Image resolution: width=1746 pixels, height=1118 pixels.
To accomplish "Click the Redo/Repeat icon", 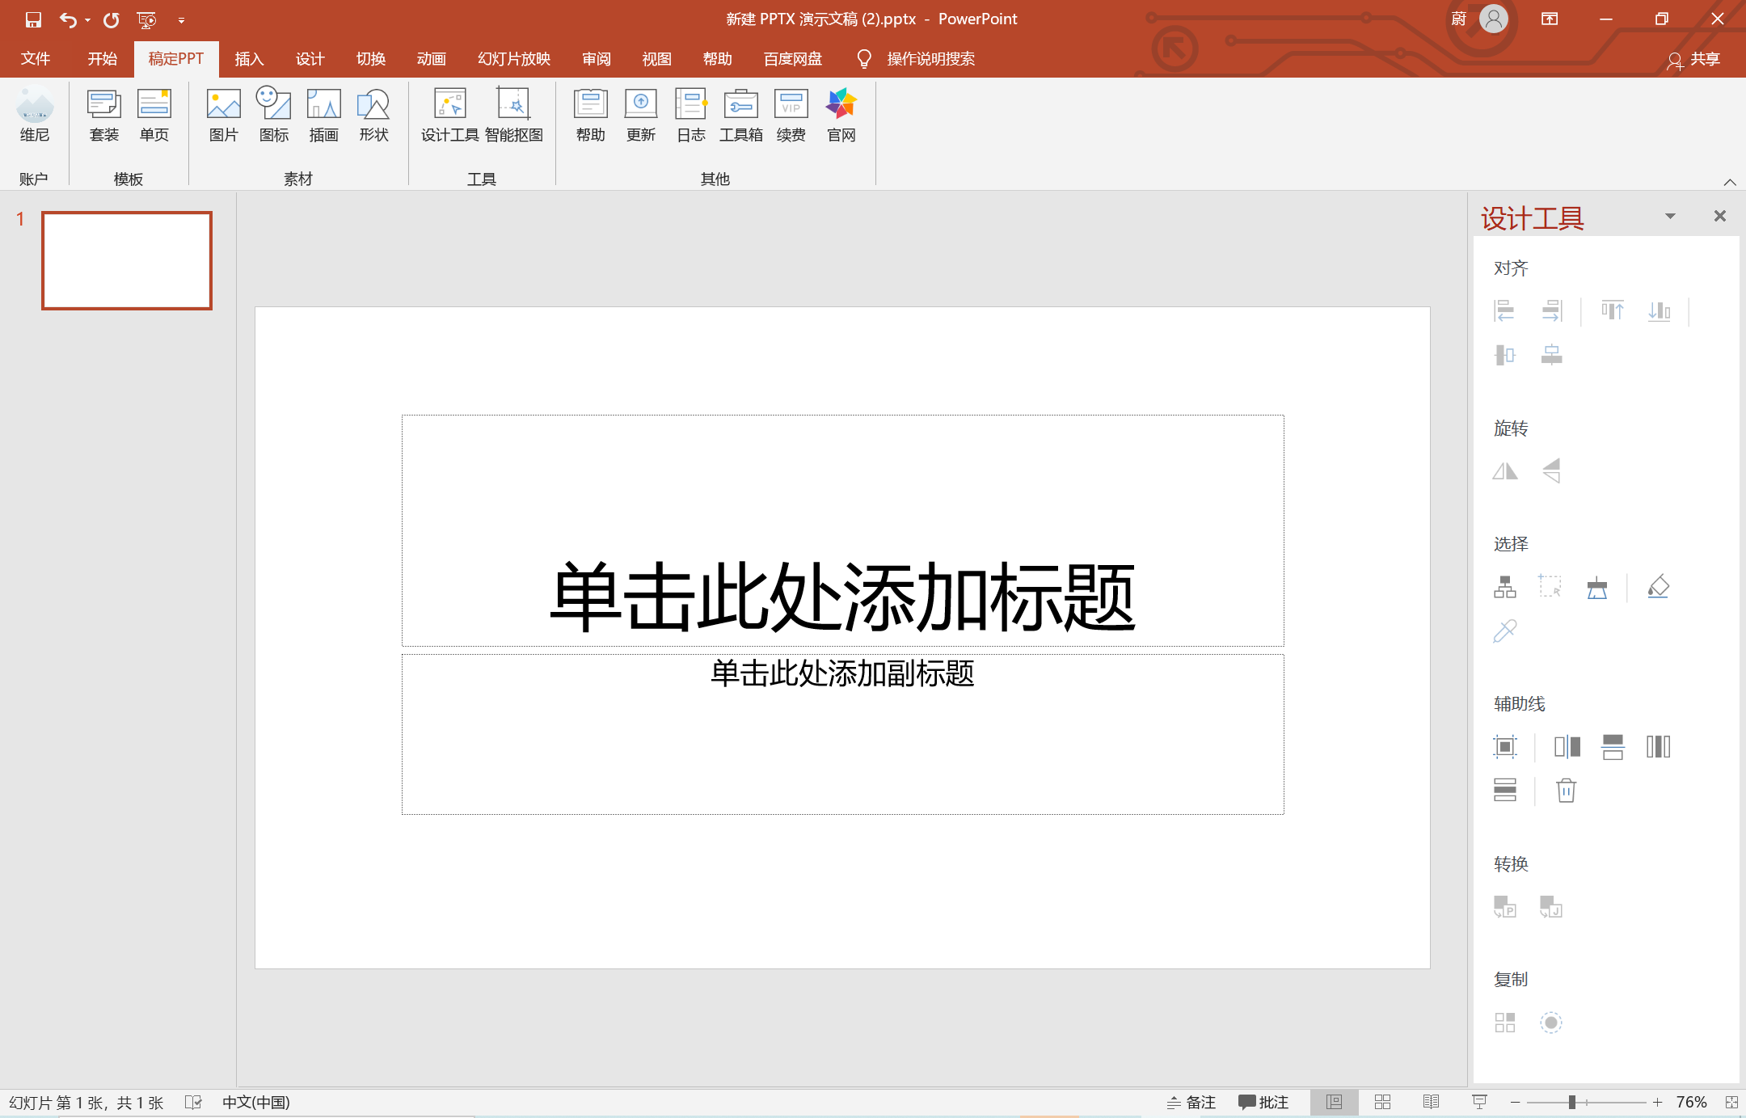I will [x=111, y=19].
